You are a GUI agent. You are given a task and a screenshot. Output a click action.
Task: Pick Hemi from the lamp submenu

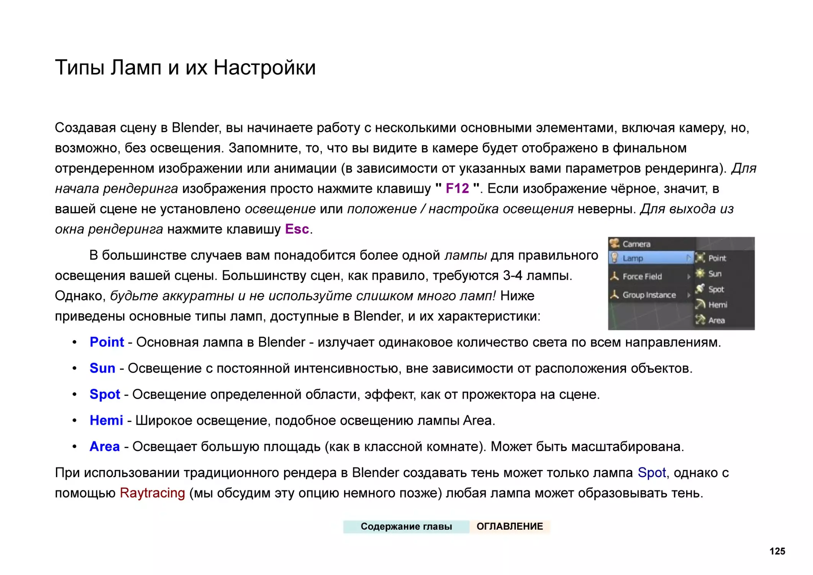pos(724,305)
